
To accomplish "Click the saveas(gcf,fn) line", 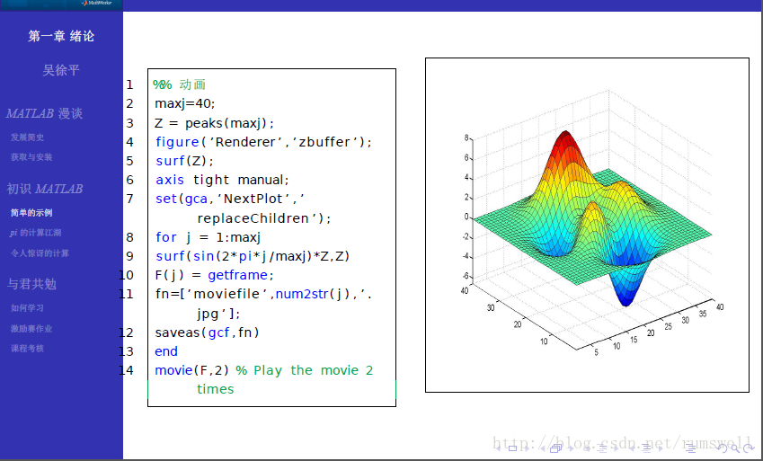I will pyautogui.click(x=208, y=333).
